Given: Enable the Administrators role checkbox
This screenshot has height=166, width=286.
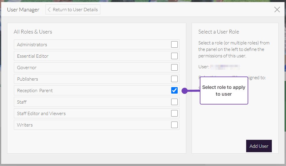Looking at the screenshot, I should point(174,44).
